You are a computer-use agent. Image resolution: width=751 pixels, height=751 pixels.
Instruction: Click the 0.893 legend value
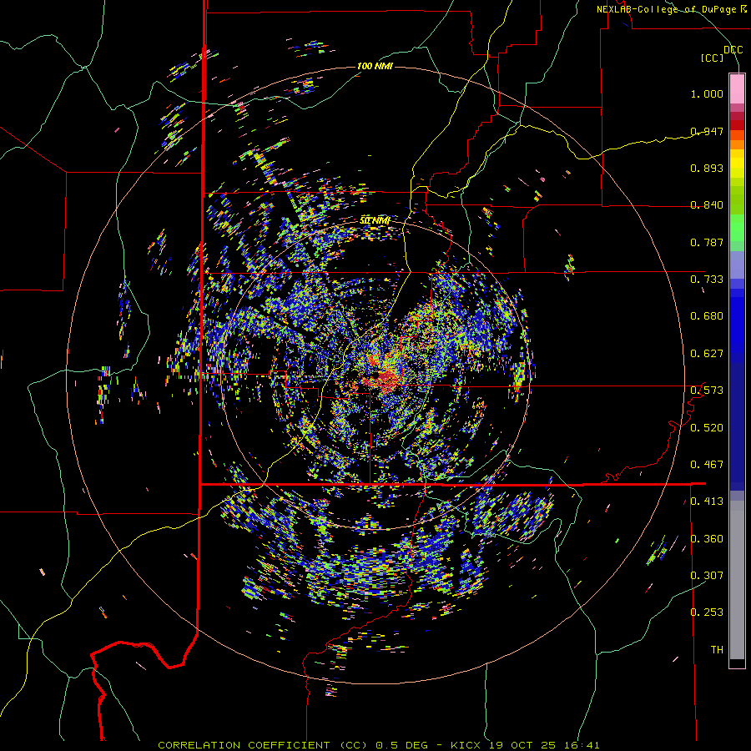[707, 168]
